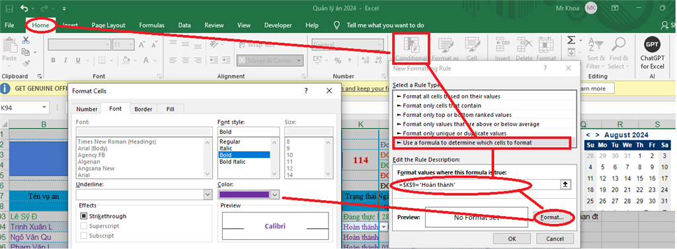Screen dimensions: 677x249
Task: Open the font Color dropdown arrow
Action: (275, 195)
